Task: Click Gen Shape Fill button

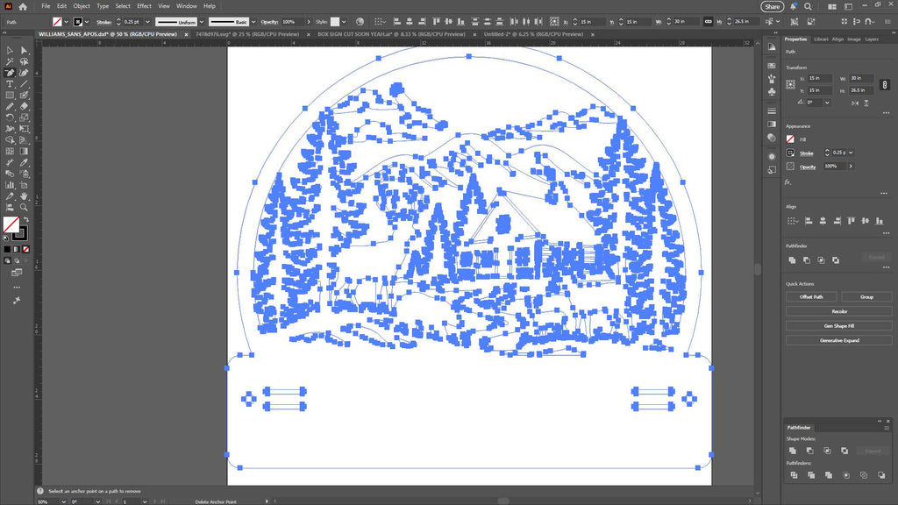Action: pos(839,326)
